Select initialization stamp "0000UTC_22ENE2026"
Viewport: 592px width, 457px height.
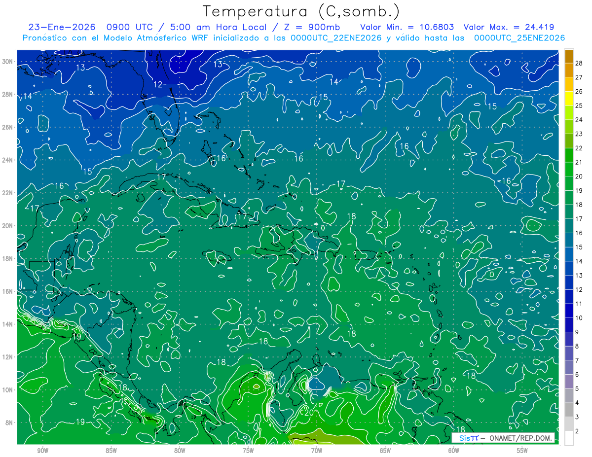pyautogui.click(x=336, y=38)
